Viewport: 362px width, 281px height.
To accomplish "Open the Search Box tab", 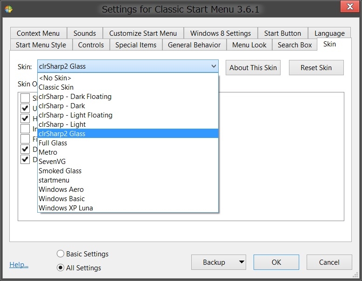I will [295, 45].
